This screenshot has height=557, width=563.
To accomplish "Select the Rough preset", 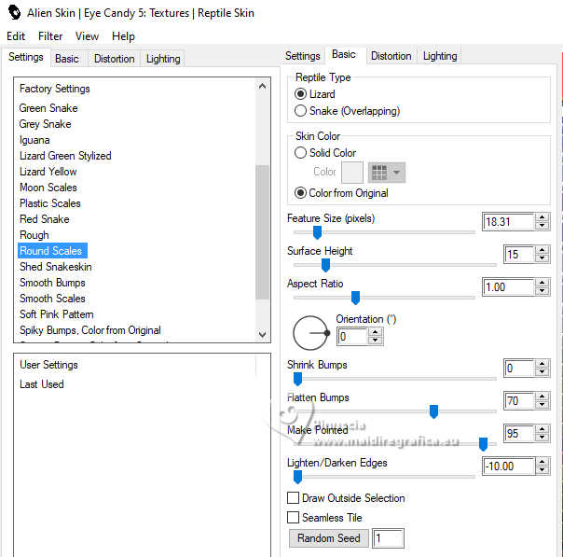I will [34, 235].
